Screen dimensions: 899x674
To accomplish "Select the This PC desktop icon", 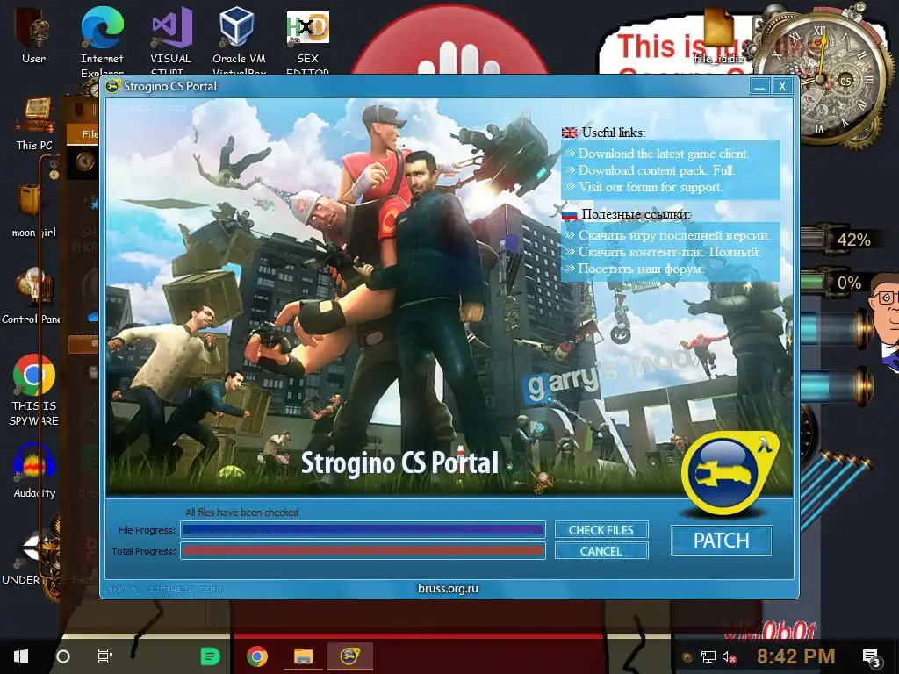I will [34, 124].
